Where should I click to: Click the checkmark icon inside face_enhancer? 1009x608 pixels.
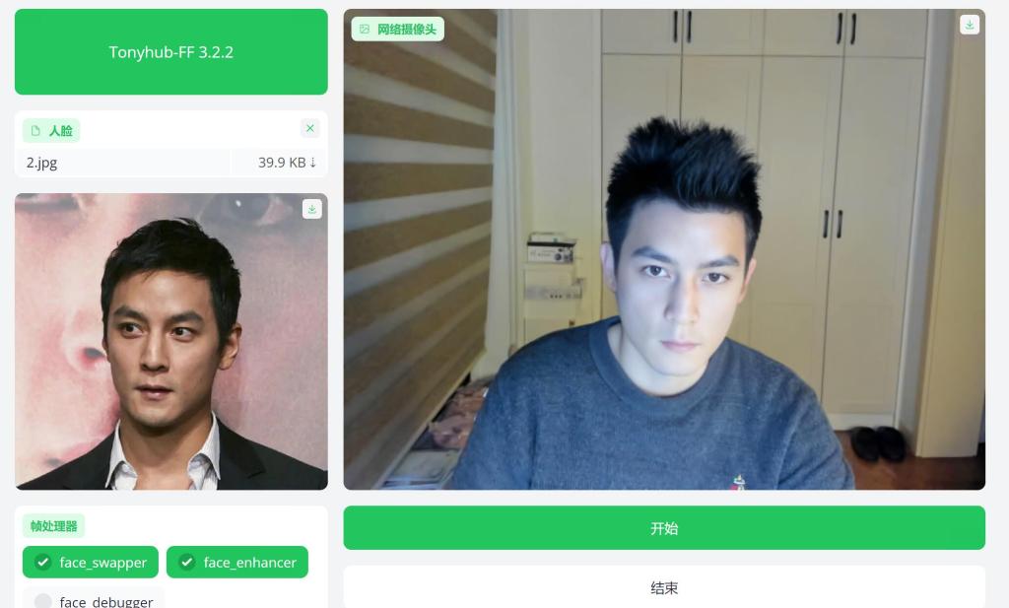(186, 563)
